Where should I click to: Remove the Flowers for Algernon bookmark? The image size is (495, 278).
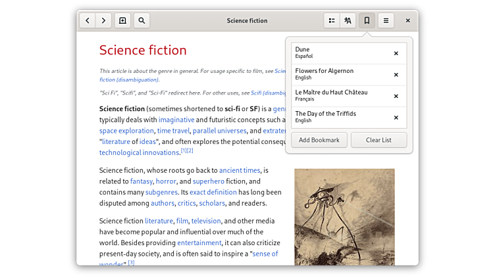tap(396, 75)
